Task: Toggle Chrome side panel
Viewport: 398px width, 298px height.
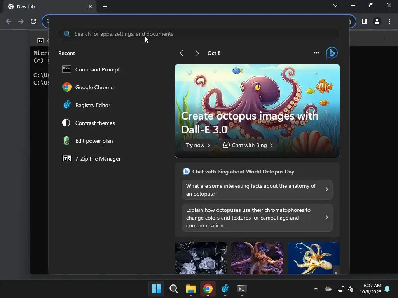Action: click(365, 21)
